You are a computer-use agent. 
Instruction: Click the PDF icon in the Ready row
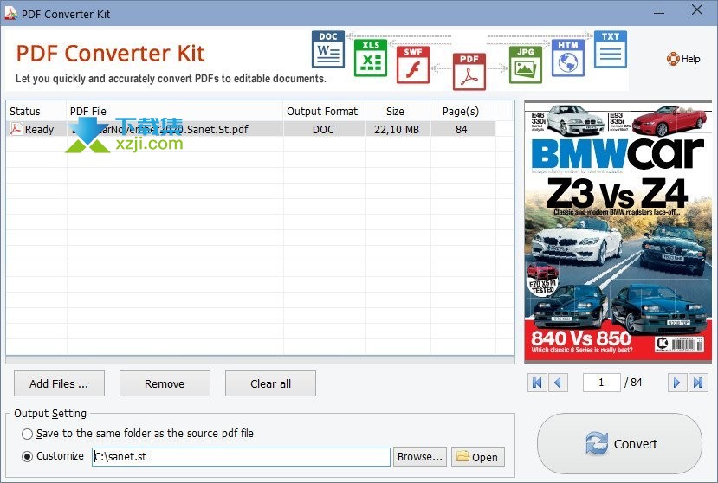click(x=16, y=129)
